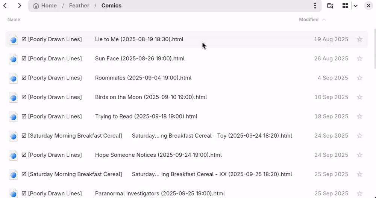Screen dimensions: 376x198
Task: Switch to grid view
Action: 345,6
